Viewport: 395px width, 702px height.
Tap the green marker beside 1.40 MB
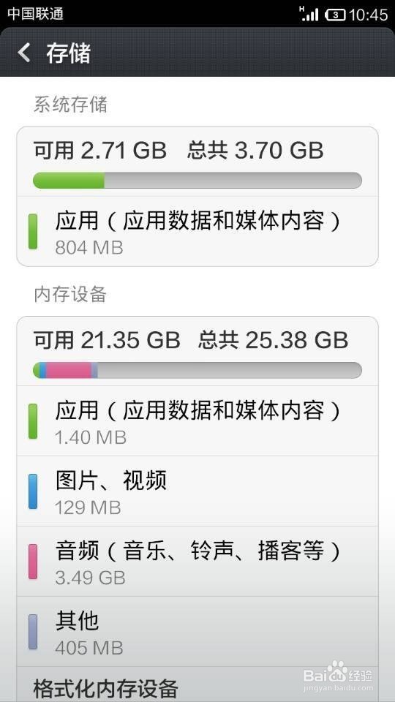[33, 421]
